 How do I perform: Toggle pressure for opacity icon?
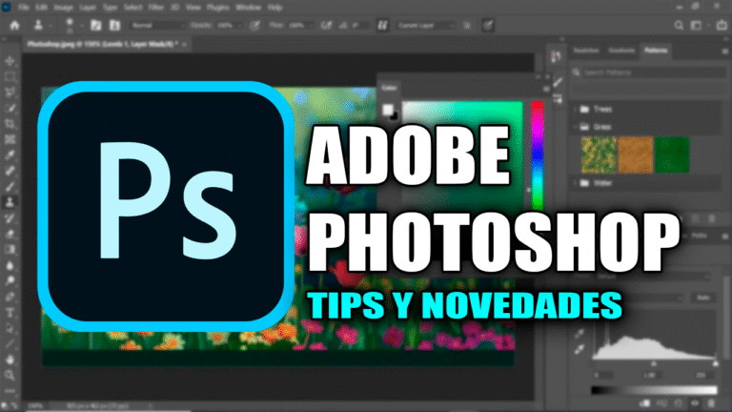[254, 25]
